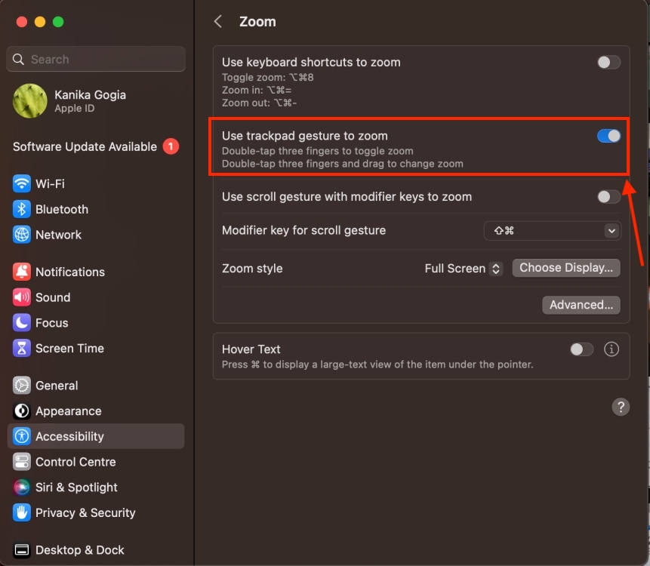Image resolution: width=650 pixels, height=566 pixels.
Task: Go back using the Zoom back chevron
Action: (x=217, y=21)
